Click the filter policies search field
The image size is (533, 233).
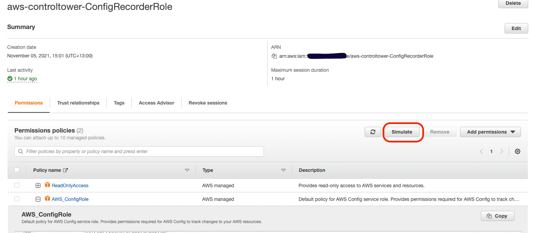(x=139, y=151)
